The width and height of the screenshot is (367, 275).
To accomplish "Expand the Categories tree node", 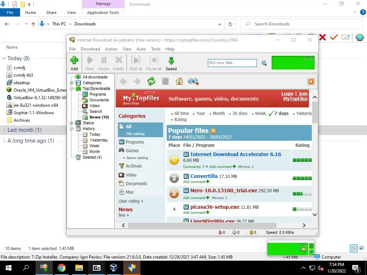I will (x=71, y=83).
